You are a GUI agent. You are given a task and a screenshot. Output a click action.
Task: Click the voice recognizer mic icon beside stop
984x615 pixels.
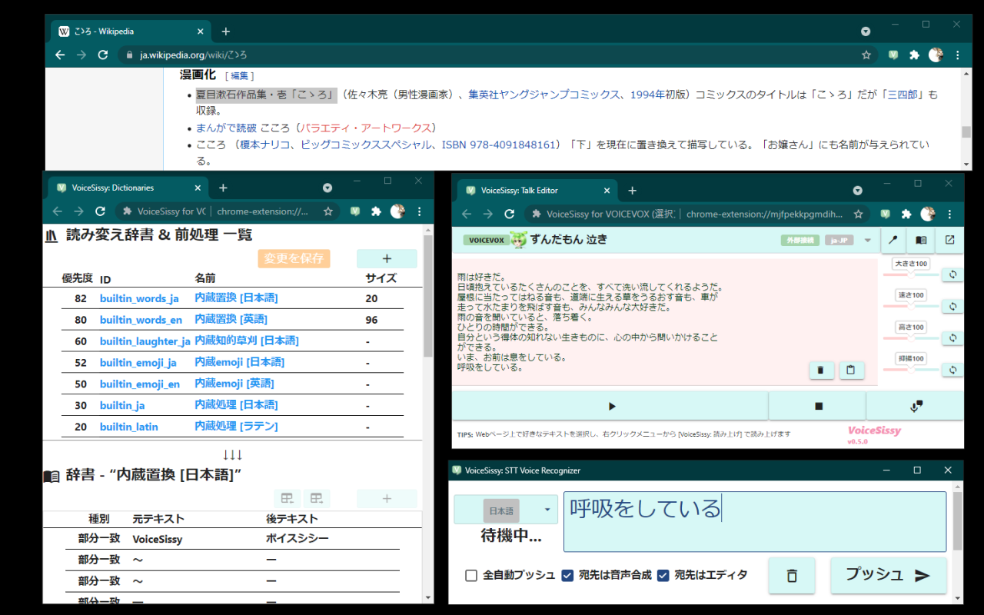[916, 406]
